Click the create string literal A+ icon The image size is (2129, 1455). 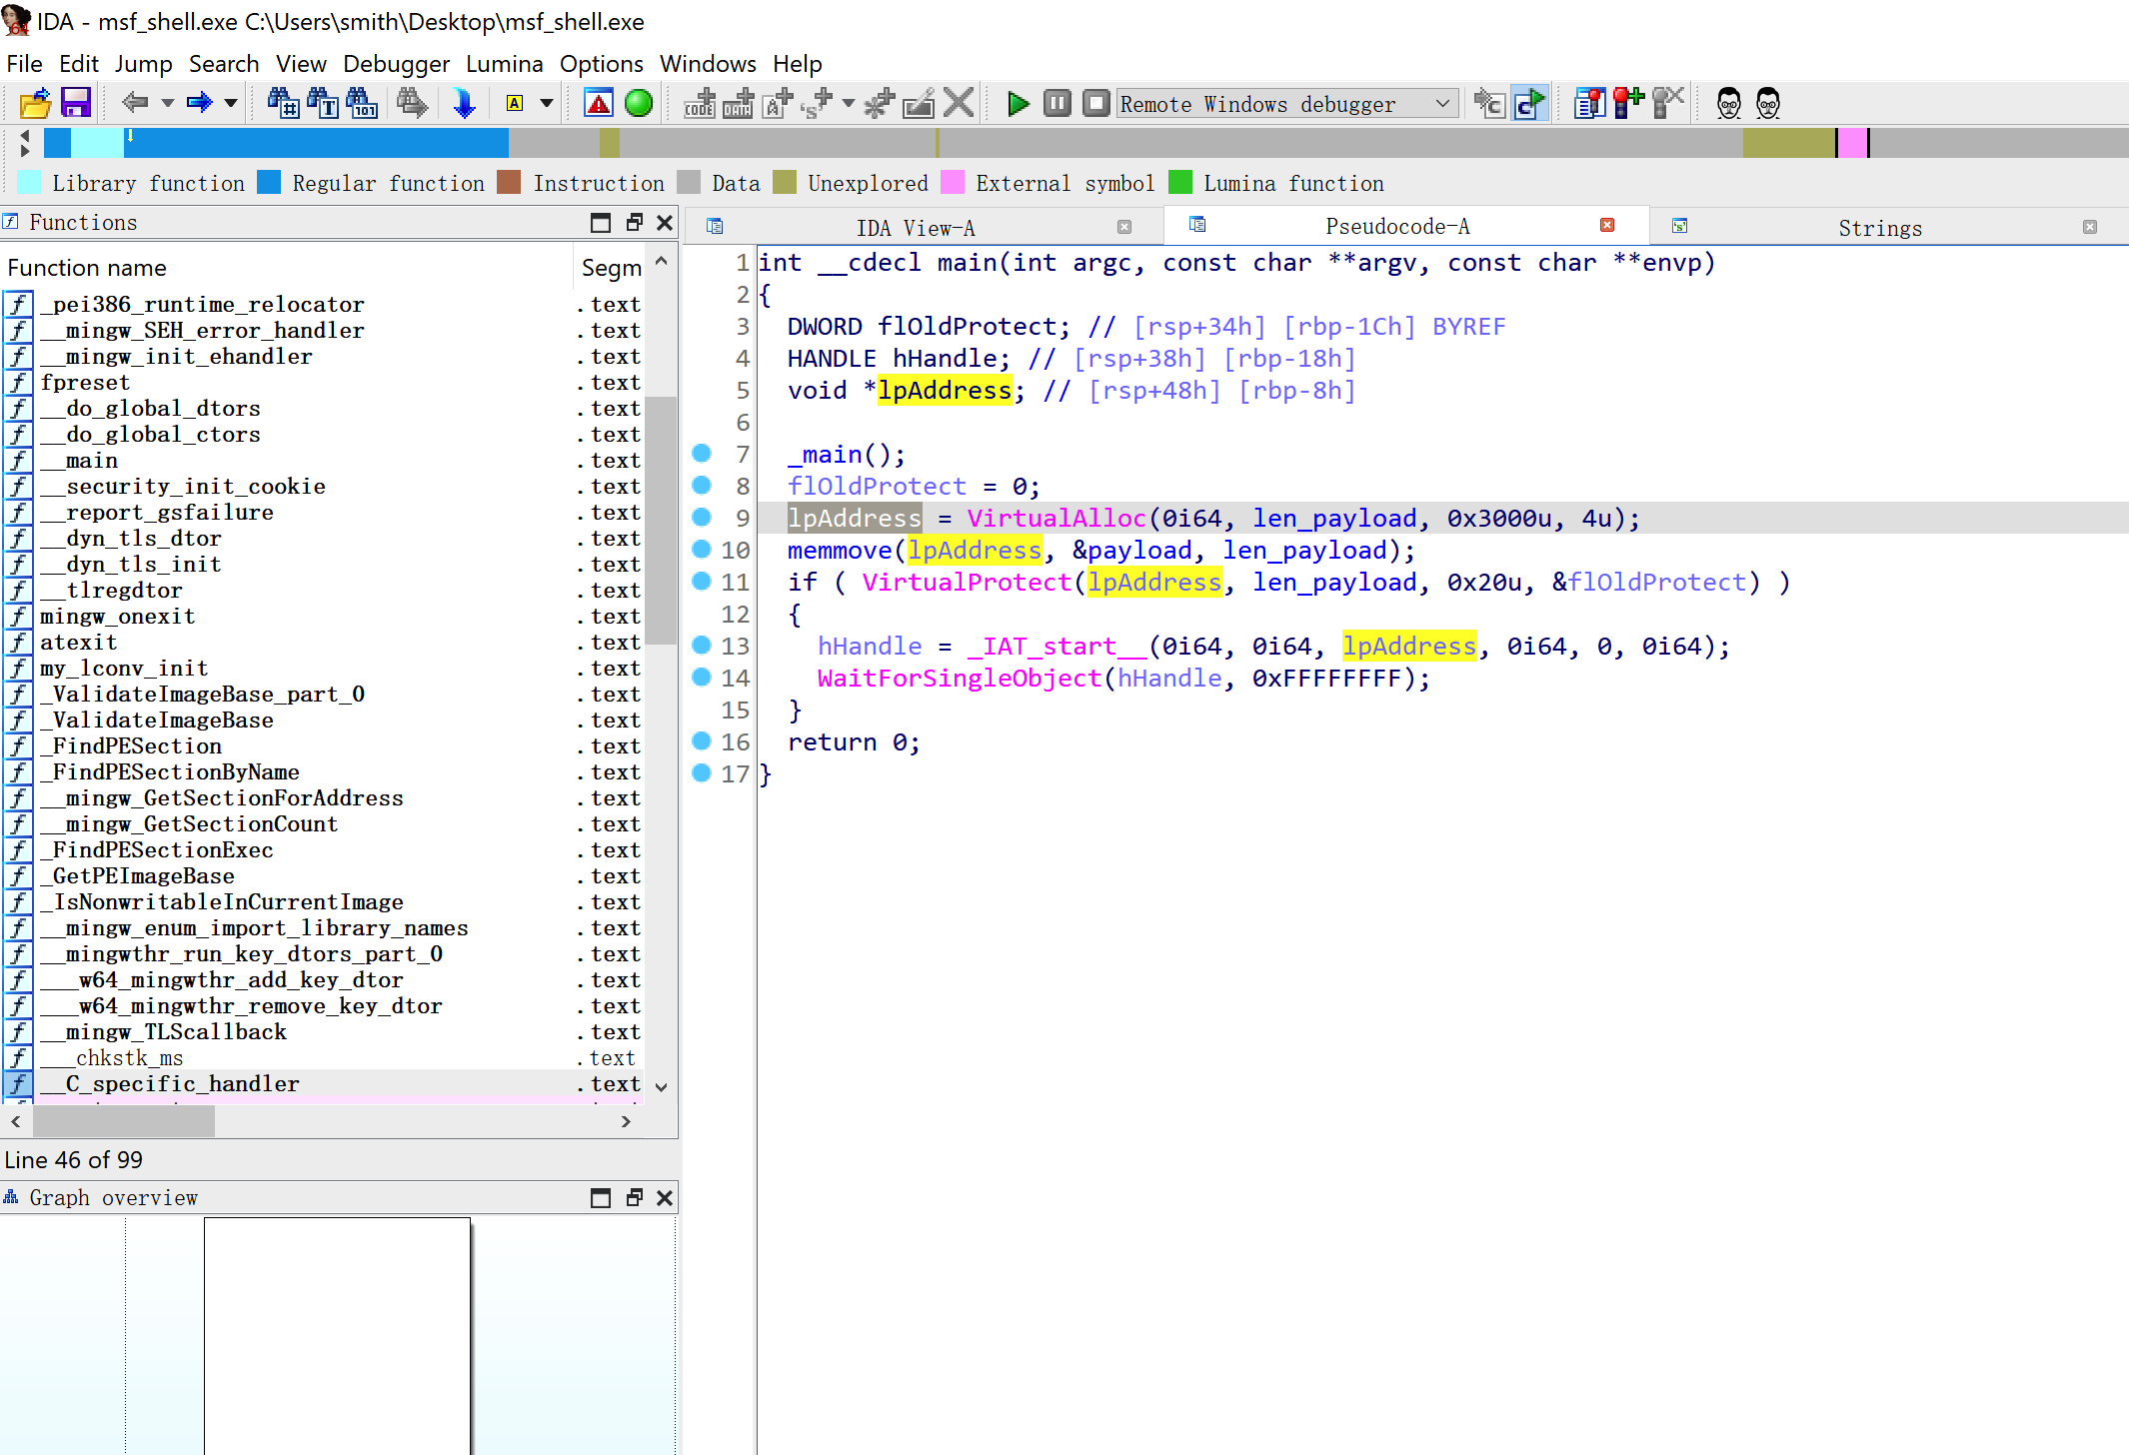(778, 103)
